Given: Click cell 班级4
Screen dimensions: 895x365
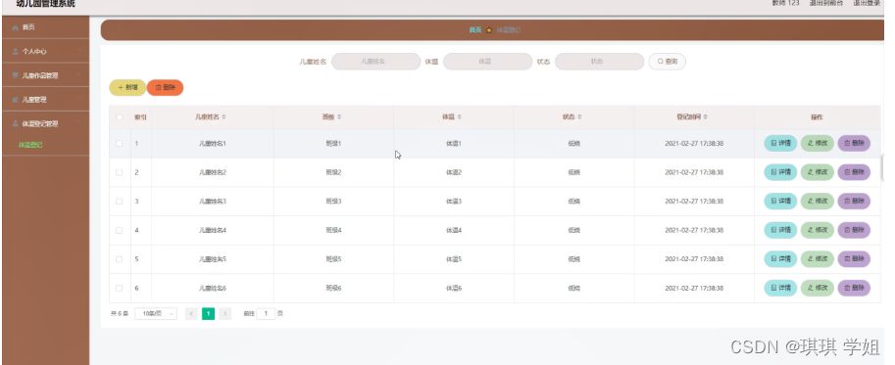Looking at the screenshot, I should [x=333, y=230].
